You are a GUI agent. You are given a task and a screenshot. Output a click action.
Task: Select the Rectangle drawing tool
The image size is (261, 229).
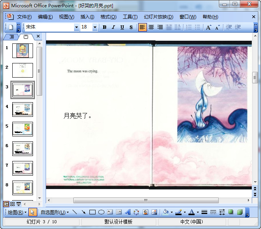[93, 212]
